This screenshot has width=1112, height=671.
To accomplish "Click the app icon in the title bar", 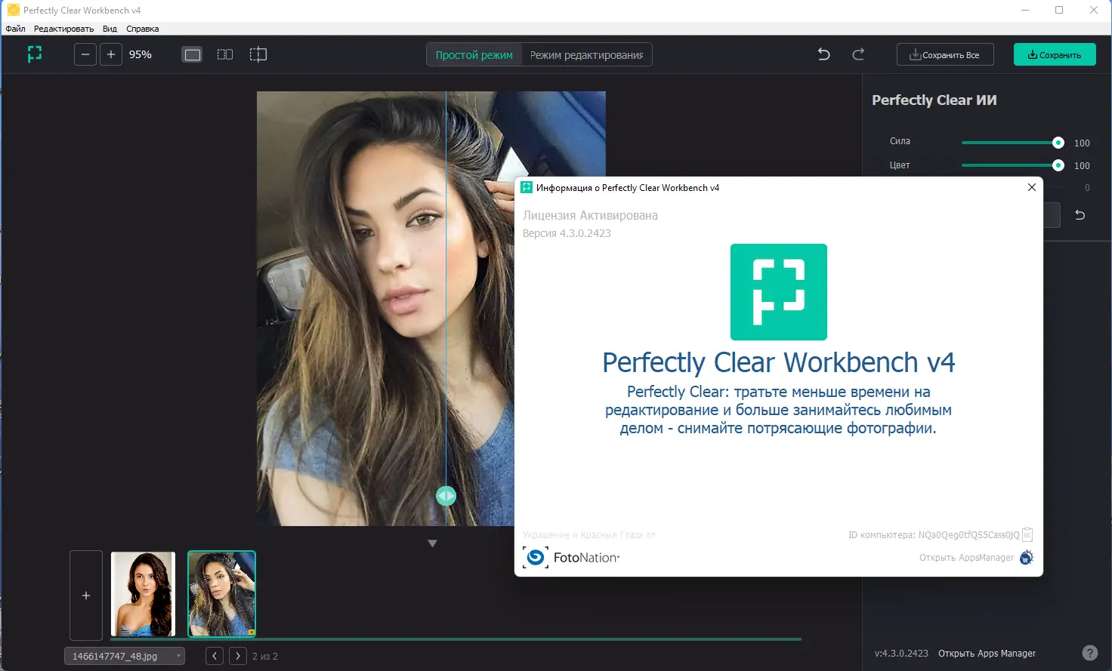I will [14, 10].
